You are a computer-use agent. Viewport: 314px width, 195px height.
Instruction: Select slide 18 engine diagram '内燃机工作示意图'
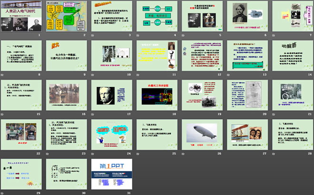[157, 95]
